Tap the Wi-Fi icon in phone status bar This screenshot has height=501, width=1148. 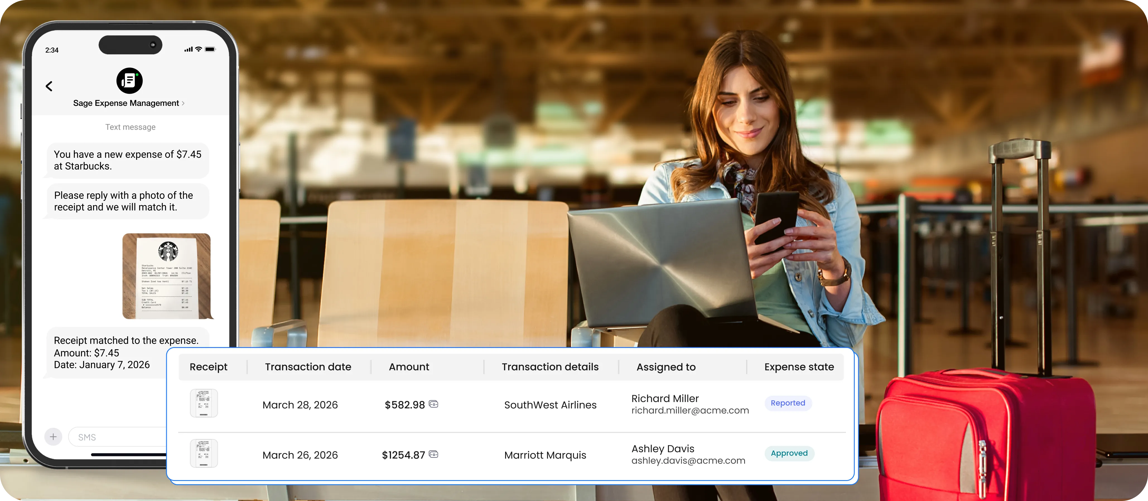pos(199,49)
